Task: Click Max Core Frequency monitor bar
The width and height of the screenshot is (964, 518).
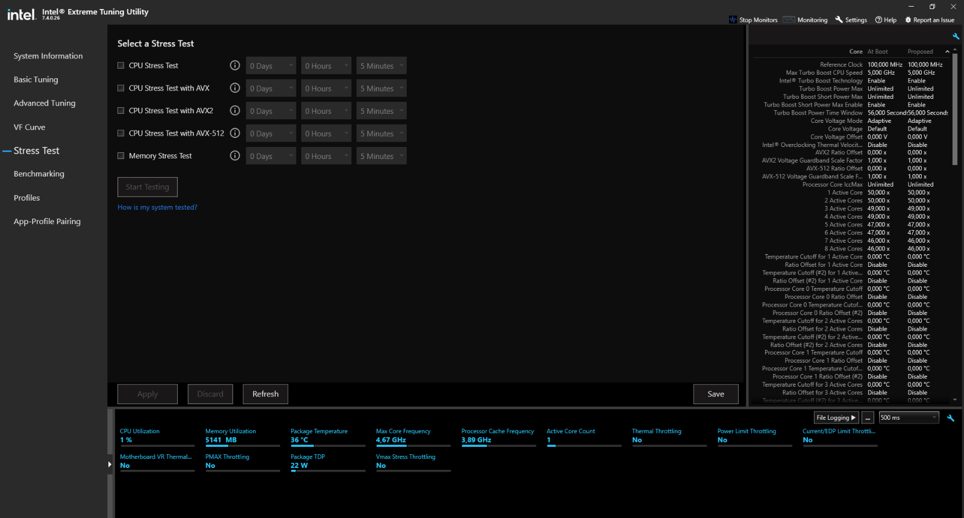Action: coord(413,446)
